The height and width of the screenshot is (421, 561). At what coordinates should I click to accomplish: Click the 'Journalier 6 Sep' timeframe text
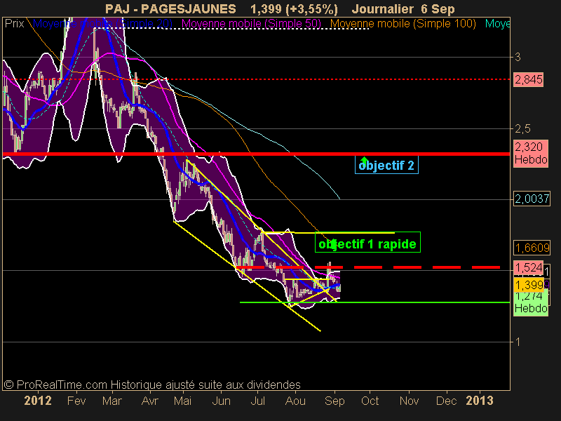[x=403, y=8]
